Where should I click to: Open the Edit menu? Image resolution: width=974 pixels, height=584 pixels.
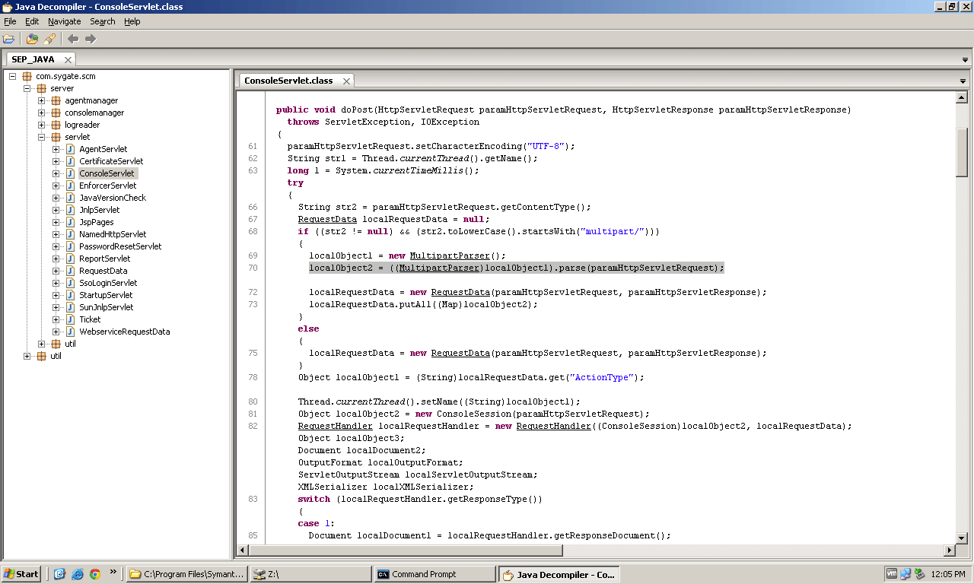(x=32, y=21)
